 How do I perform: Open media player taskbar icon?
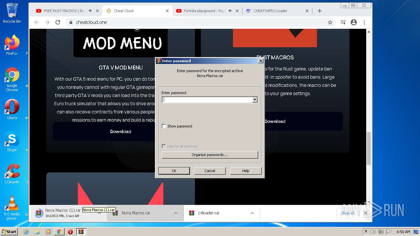[48, 232]
